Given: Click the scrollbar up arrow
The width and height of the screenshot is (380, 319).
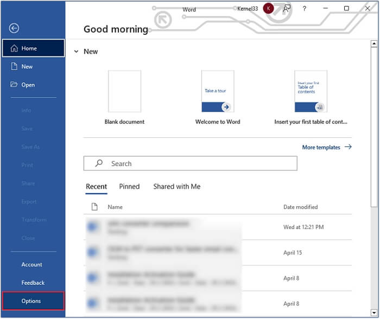Looking at the screenshot, I should [374, 43].
